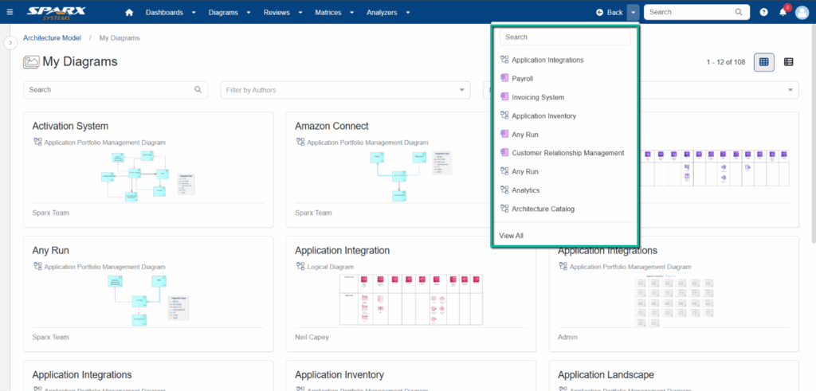Open the Matrices menu
816x391 pixels.
tap(328, 13)
